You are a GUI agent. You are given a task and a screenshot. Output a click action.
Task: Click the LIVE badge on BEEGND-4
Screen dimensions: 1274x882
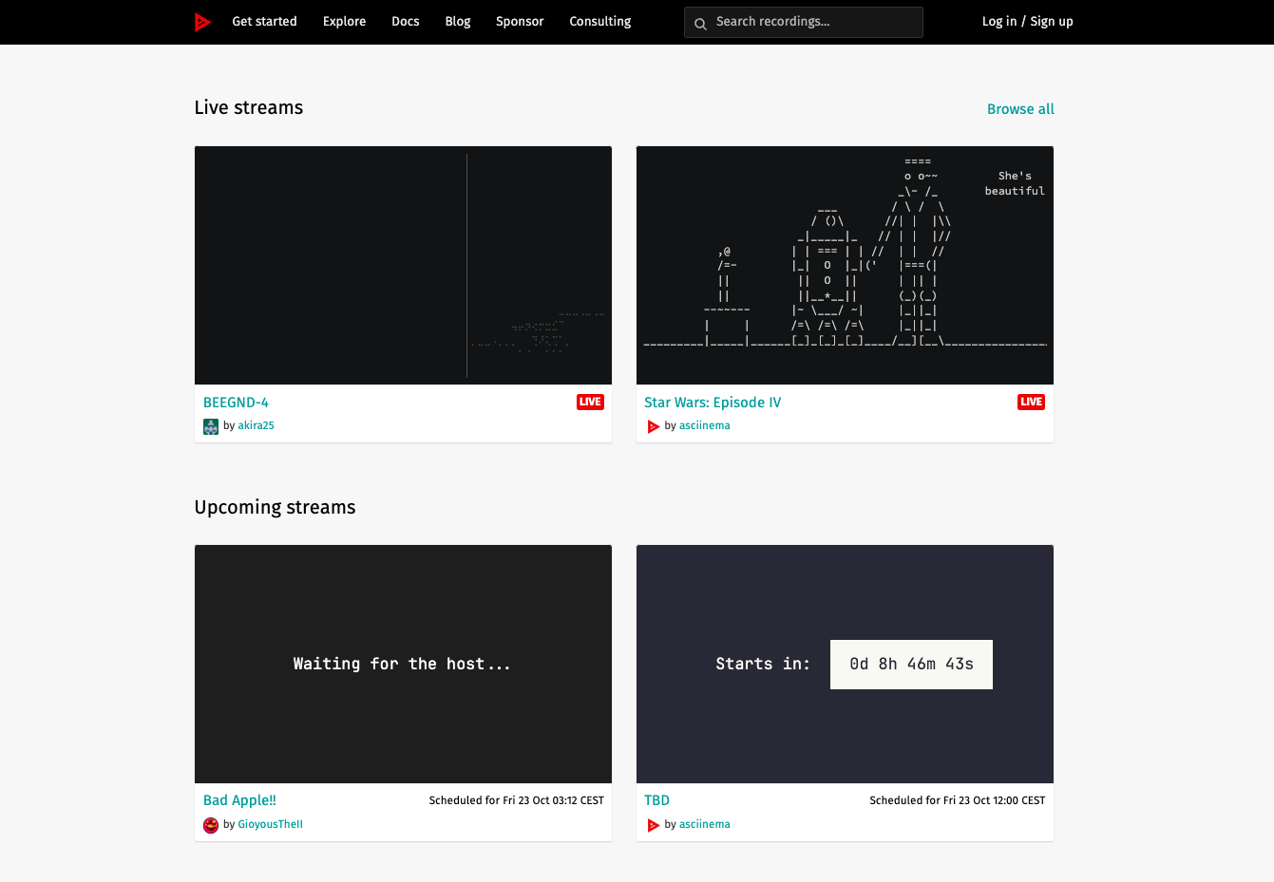[x=590, y=402]
